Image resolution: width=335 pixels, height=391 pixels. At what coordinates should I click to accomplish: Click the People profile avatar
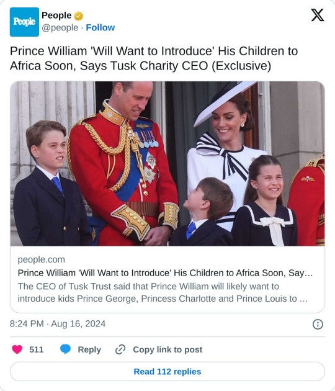(24, 22)
